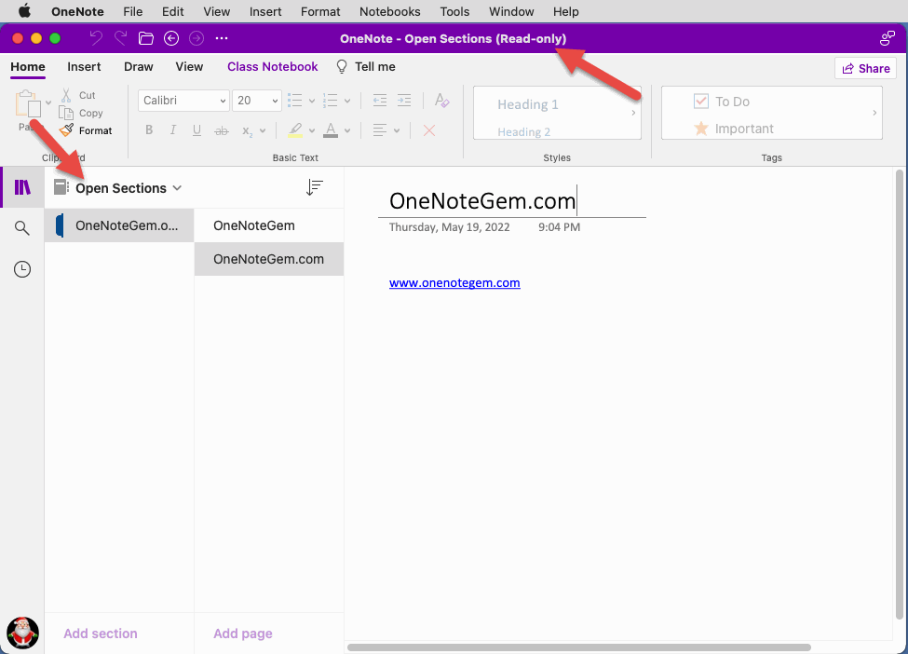Apply the Heading 1 style
The height and width of the screenshot is (654, 908).
coord(527,104)
